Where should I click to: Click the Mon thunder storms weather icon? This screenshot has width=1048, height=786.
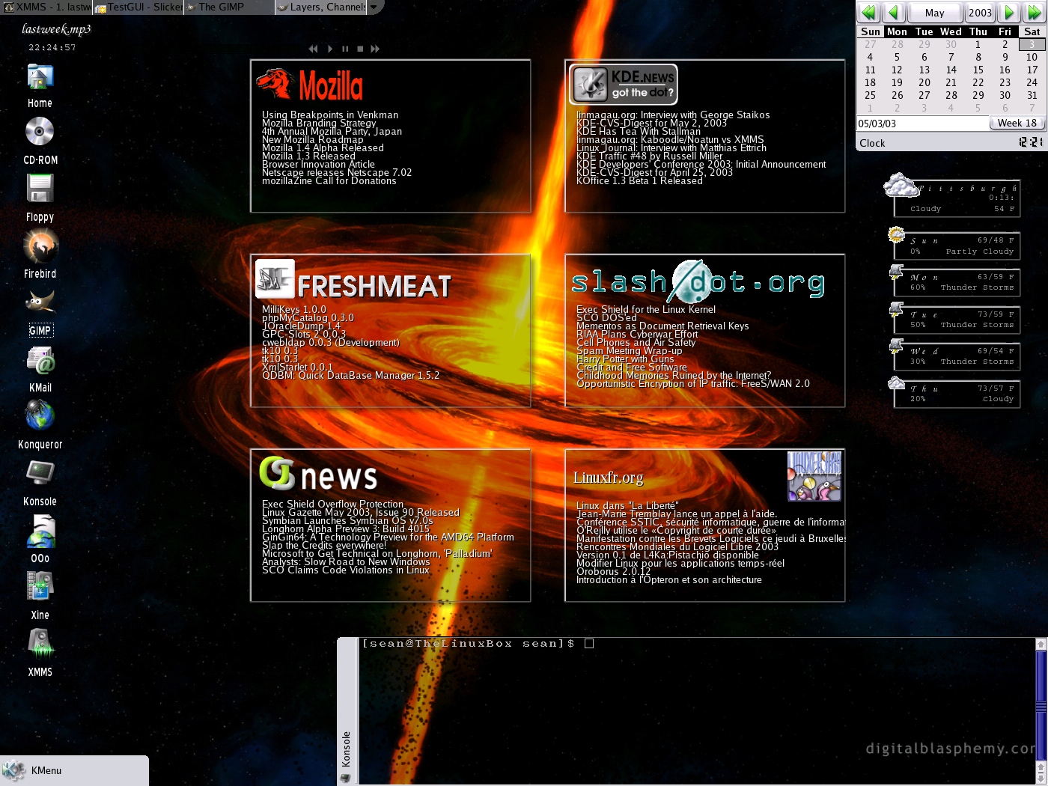(x=897, y=272)
